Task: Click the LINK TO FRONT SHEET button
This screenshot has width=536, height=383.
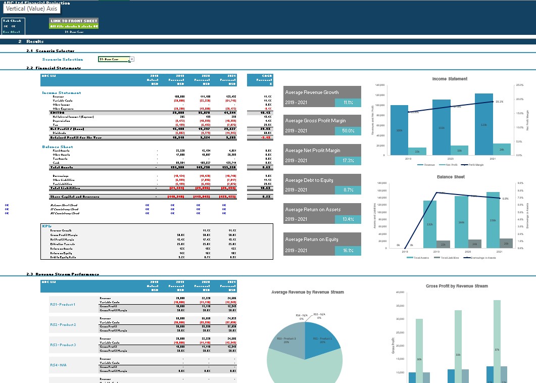Action: (74, 21)
